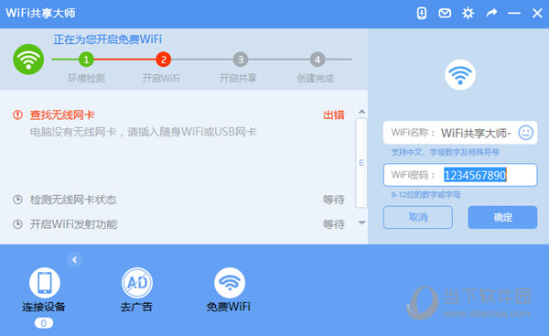Click the 查找无线网卡 error title
The image size is (549, 336).
pyautogui.click(x=62, y=115)
